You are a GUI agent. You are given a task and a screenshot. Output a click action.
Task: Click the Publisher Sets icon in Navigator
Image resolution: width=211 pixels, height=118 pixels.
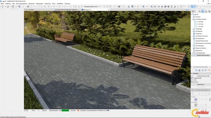click(x=209, y=11)
